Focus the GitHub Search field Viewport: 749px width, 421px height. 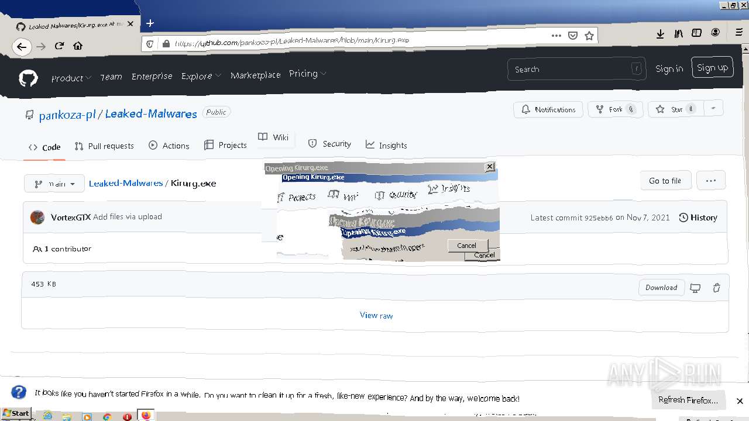pos(576,69)
